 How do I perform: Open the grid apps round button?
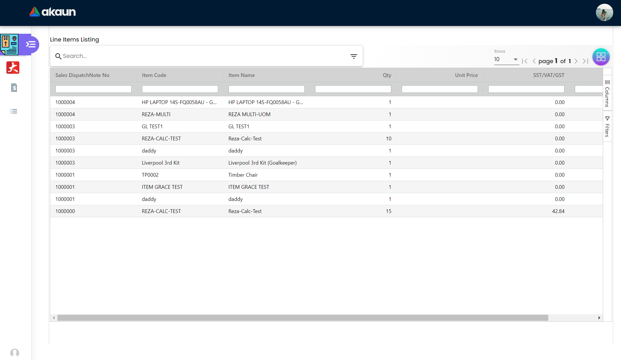click(601, 57)
